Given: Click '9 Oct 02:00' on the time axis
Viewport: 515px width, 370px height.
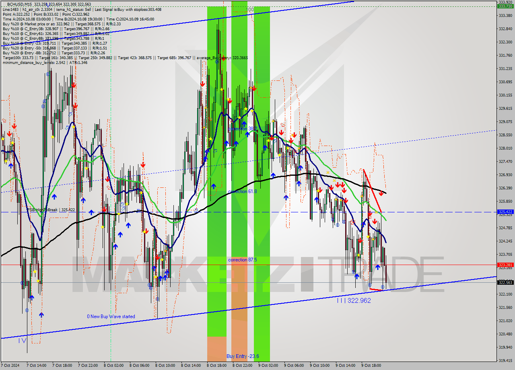Looking at the screenshot, I should point(268,366).
